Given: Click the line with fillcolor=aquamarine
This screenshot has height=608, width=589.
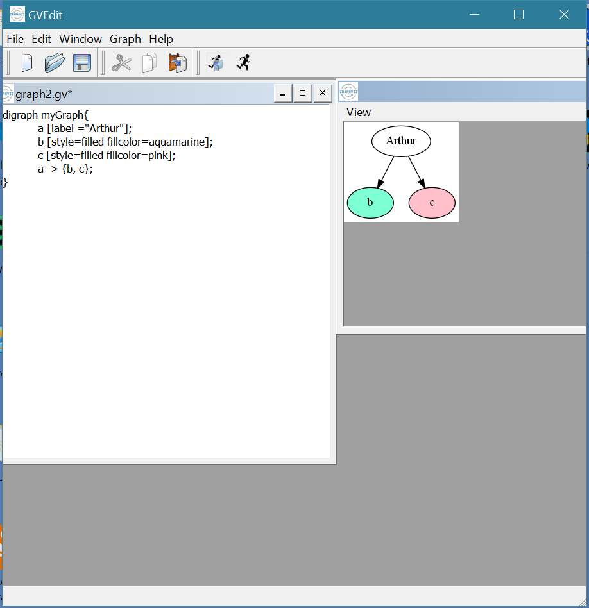Looking at the screenshot, I should coord(125,142).
